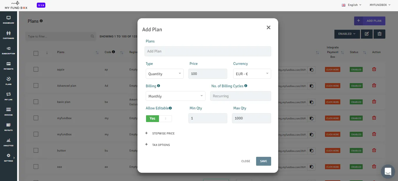Tick the select-all checkbox in table header

pos(36,53)
